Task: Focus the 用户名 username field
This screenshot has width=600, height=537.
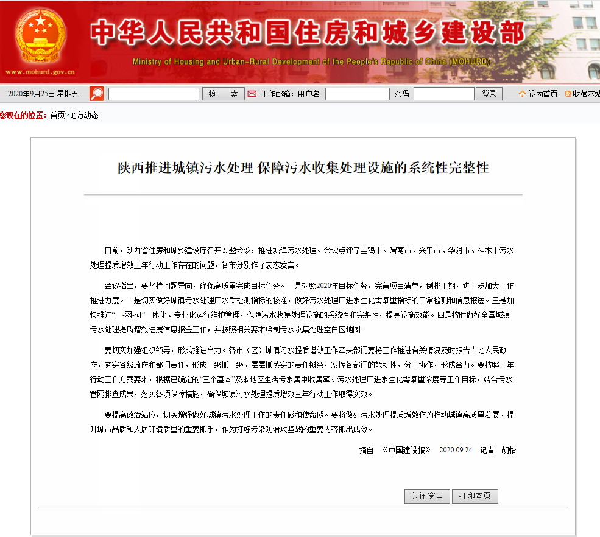Action: pos(358,94)
